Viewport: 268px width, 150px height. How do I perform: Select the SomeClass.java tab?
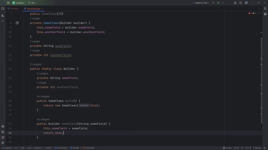click(33, 8)
